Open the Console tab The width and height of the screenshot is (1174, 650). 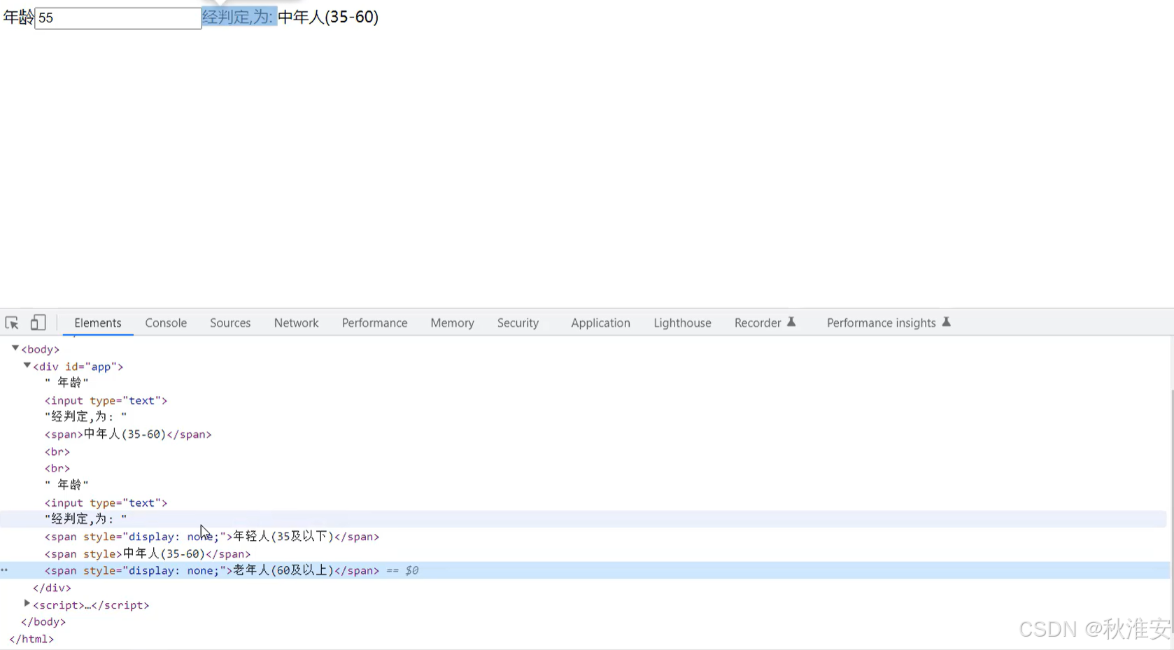(166, 323)
